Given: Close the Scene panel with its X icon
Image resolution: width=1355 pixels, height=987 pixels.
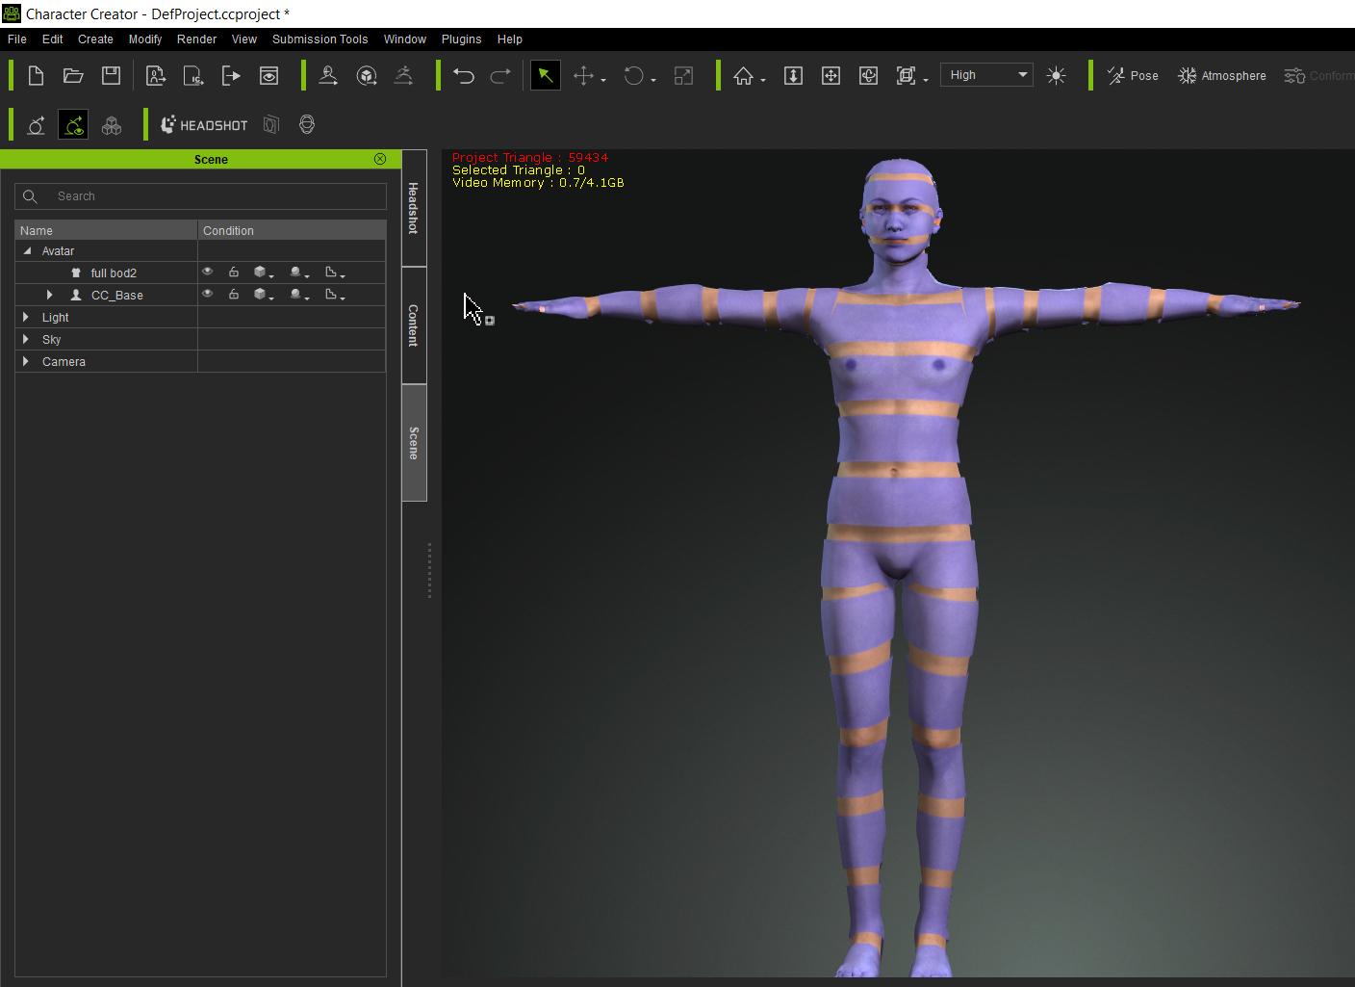Looking at the screenshot, I should coord(380,159).
